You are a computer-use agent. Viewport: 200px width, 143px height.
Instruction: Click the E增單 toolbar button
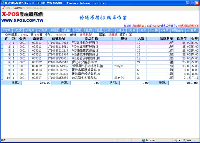pyautogui.click(x=6, y=30)
